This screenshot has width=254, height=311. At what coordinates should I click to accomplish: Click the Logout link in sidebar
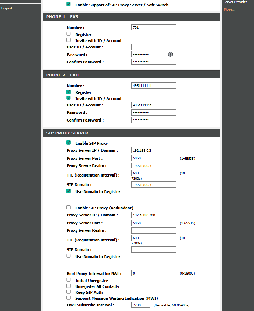[7, 8]
